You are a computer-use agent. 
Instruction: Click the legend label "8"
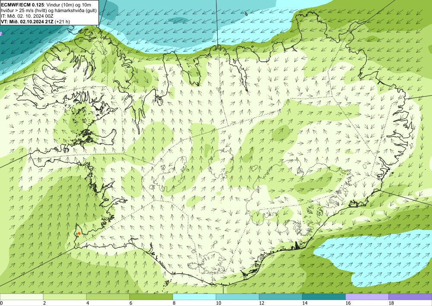(x=174, y=303)
